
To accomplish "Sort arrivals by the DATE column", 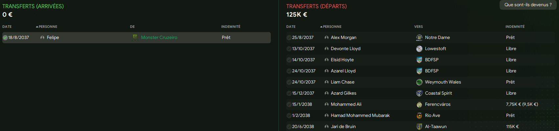I will pos(7,27).
